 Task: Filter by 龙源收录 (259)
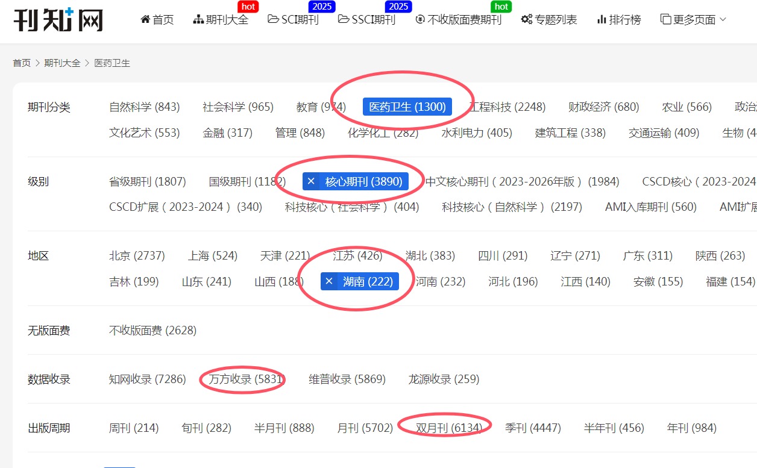tap(444, 379)
